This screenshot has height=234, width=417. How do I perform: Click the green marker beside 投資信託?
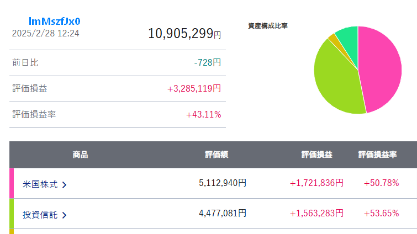[x=12, y=214]
